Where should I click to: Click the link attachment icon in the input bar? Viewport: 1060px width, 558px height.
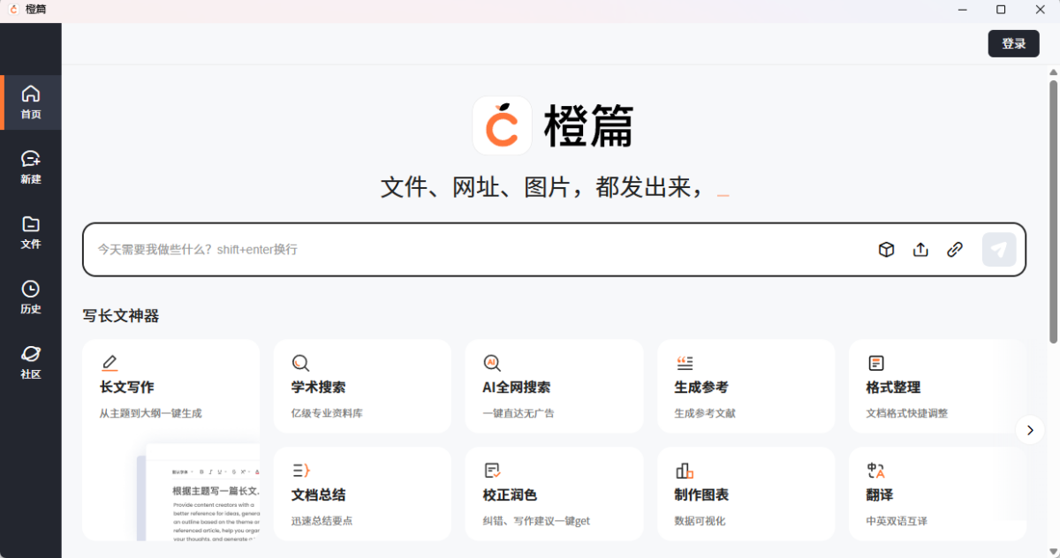[x=955, y=250]
